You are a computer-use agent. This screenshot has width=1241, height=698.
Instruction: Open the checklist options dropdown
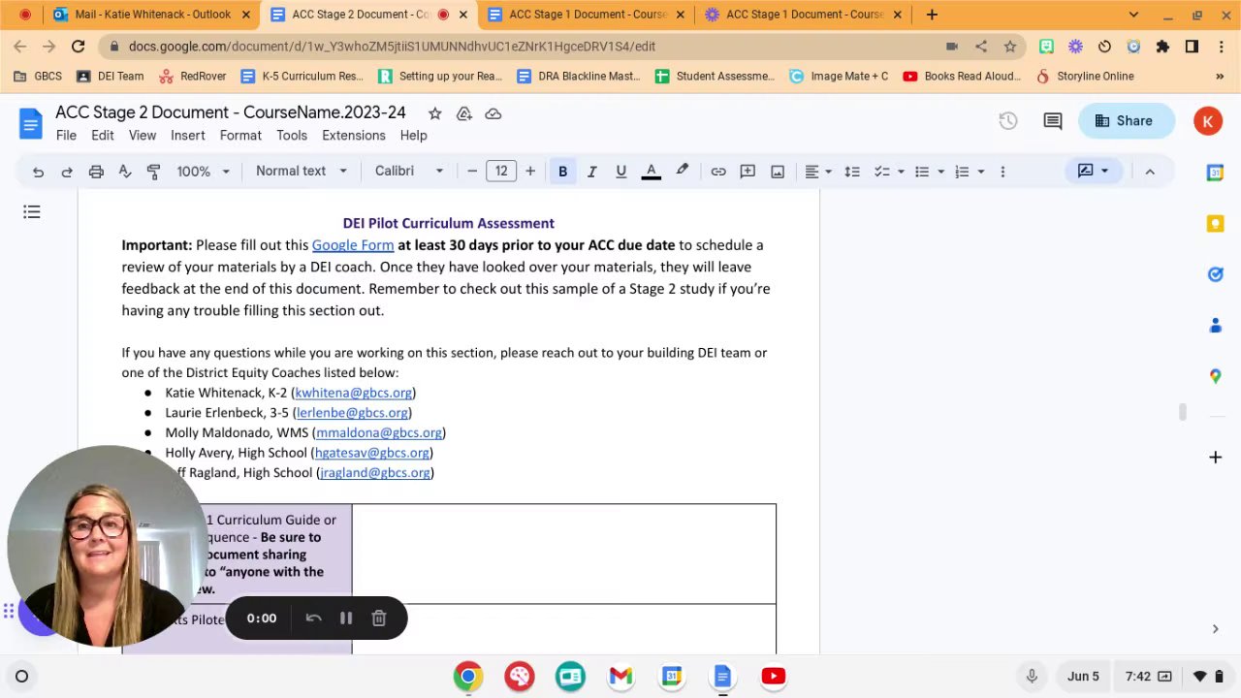click(x=889, y=172)
